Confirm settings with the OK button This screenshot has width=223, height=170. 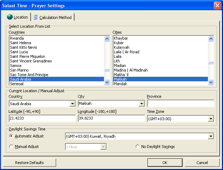(x=165, y=163)
